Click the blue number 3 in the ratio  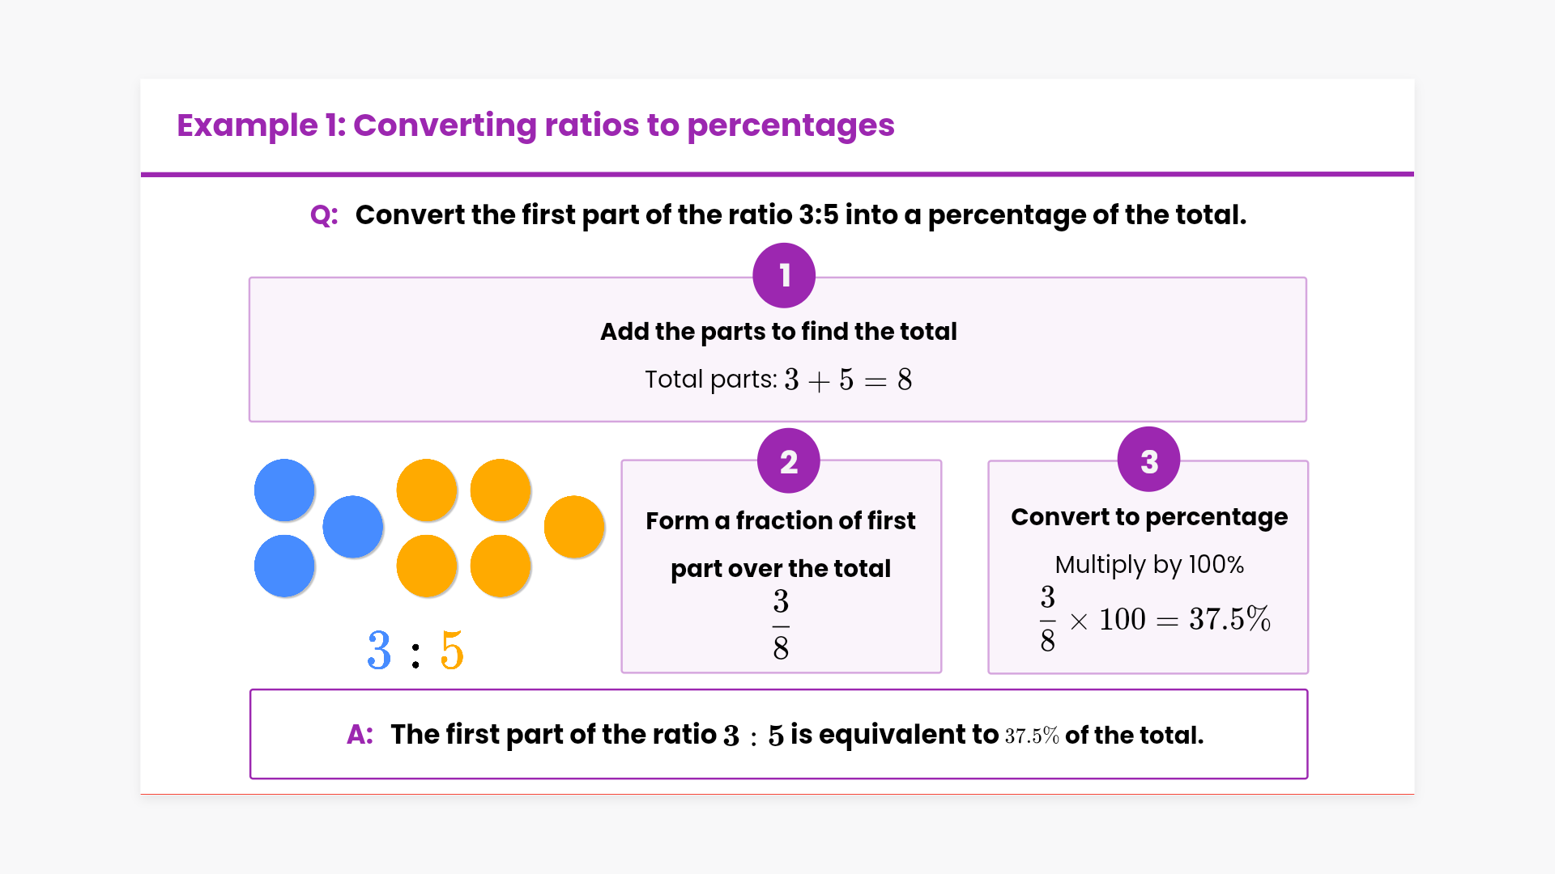pos(379,650)
